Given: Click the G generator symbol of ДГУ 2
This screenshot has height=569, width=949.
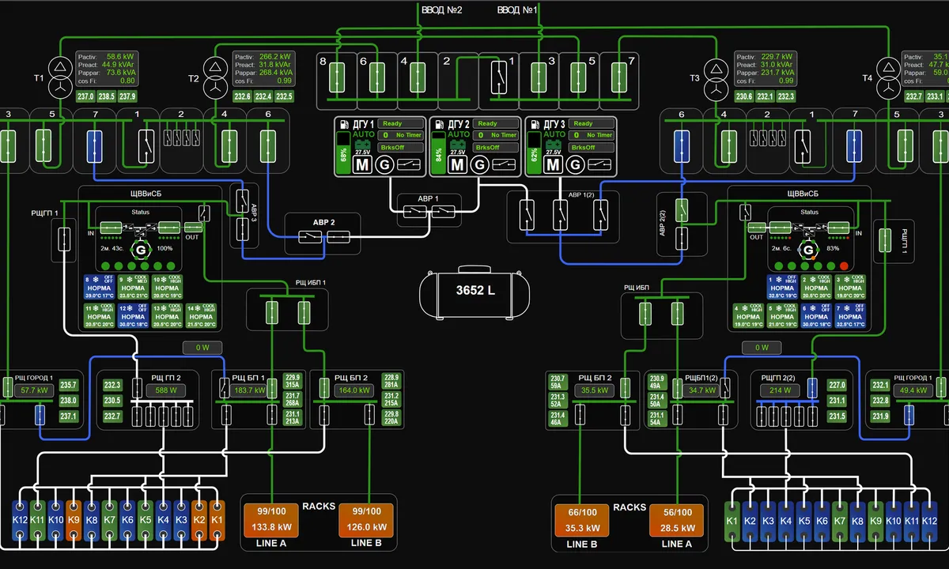Looking at the screenshot, I should pyautogui.click(x=479, y=164).
